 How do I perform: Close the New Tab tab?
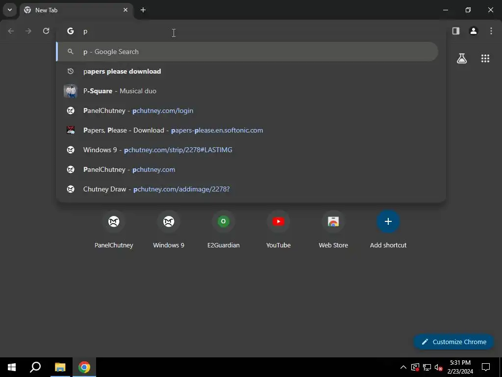(x=125, y=10)
